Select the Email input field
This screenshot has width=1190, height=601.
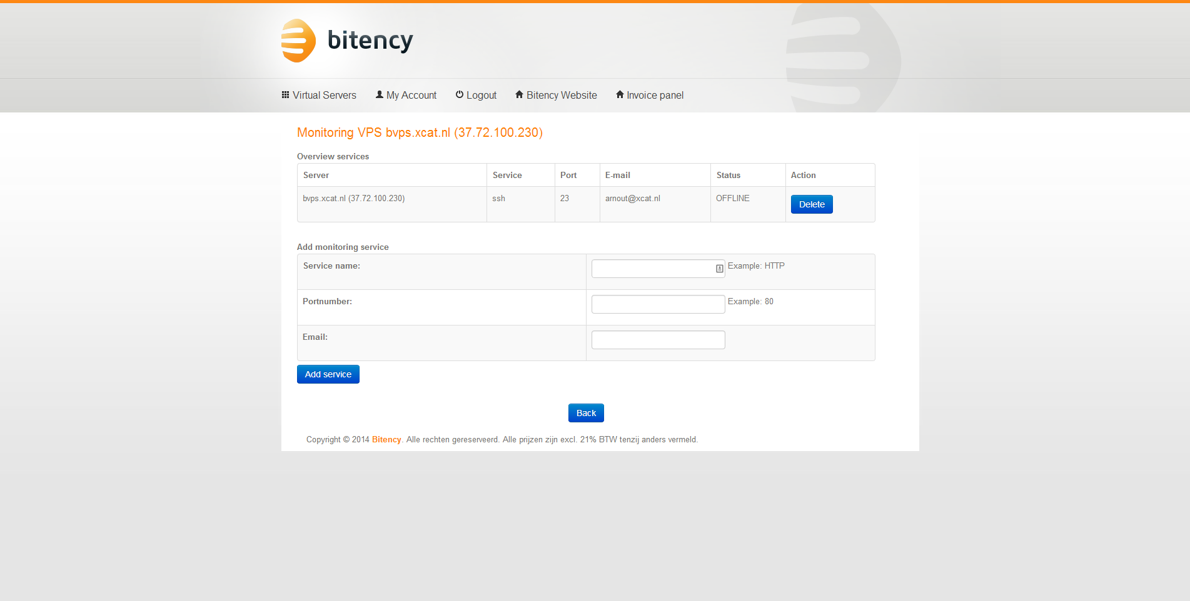[658, 340]
